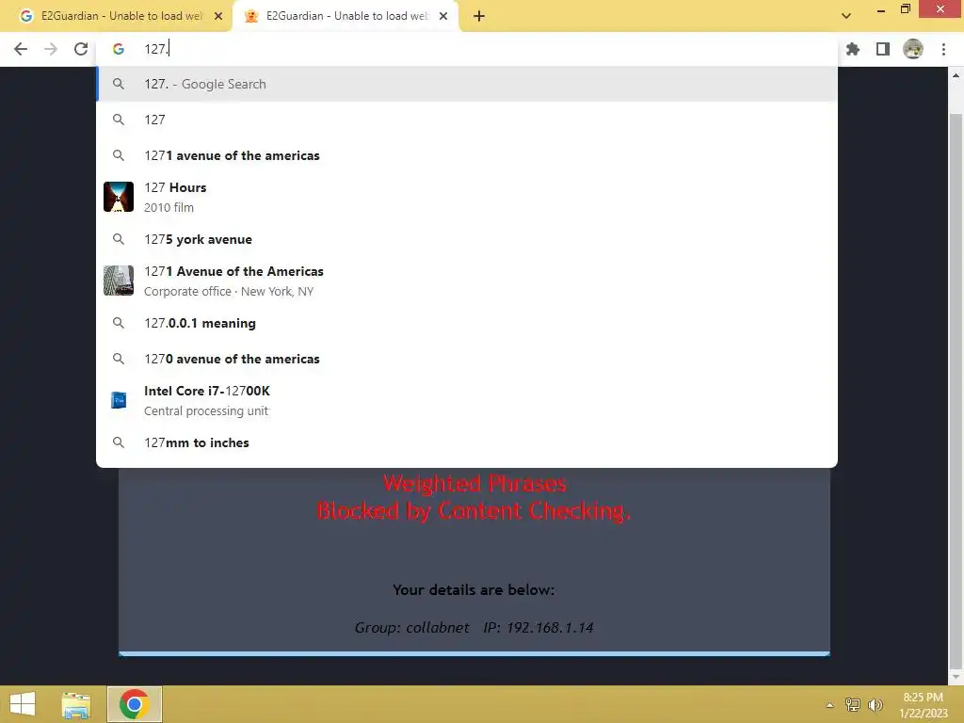This screenshot has height=723, width=964.
Task: Restore down the Chrome window
Action: point(905,9)
